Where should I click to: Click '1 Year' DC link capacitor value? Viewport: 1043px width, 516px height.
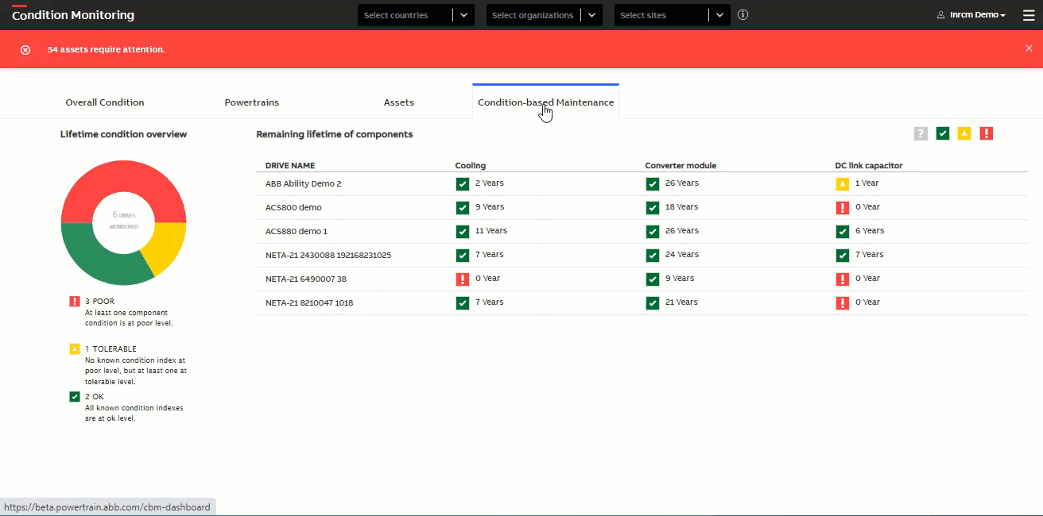pyautogui.click(x=867, y=183)
